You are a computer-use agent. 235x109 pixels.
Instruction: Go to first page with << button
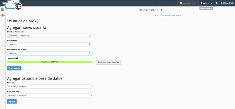(165, 10)
